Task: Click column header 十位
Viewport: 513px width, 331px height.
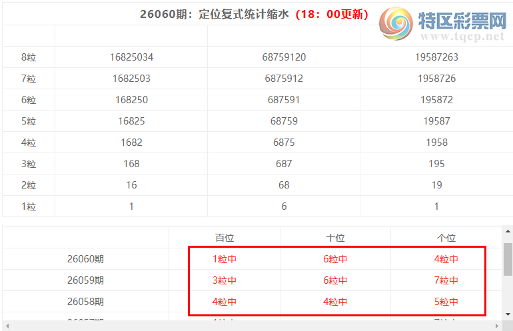Action: pyautogui.click(x=335, y=238)
